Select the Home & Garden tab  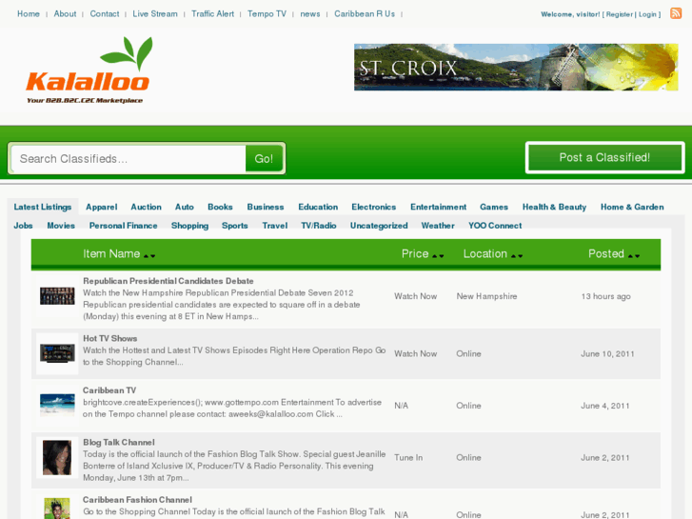pos(632,207)
